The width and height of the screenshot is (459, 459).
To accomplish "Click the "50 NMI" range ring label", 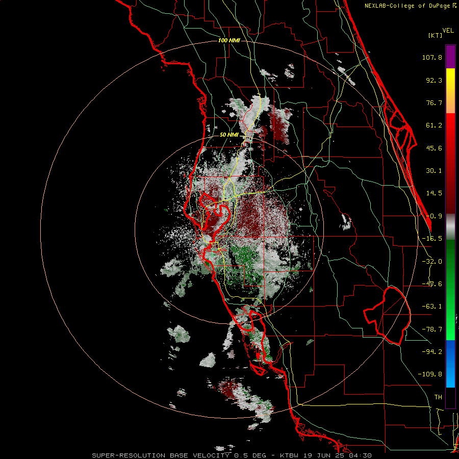I will pos(229,135).
